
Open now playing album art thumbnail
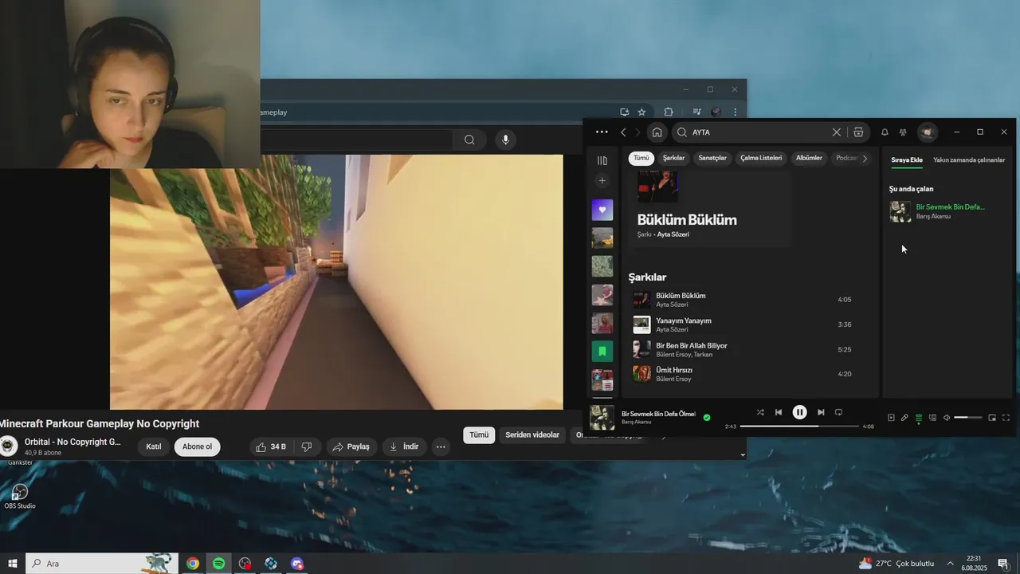click(x=602, y=417)
